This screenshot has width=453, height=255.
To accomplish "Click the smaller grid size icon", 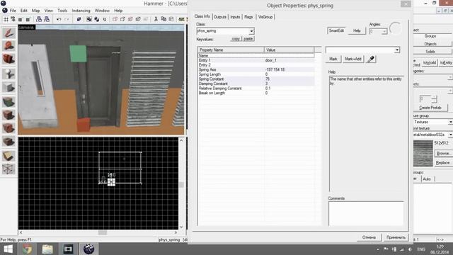I will pyautogui.click(x=21, y=19).
